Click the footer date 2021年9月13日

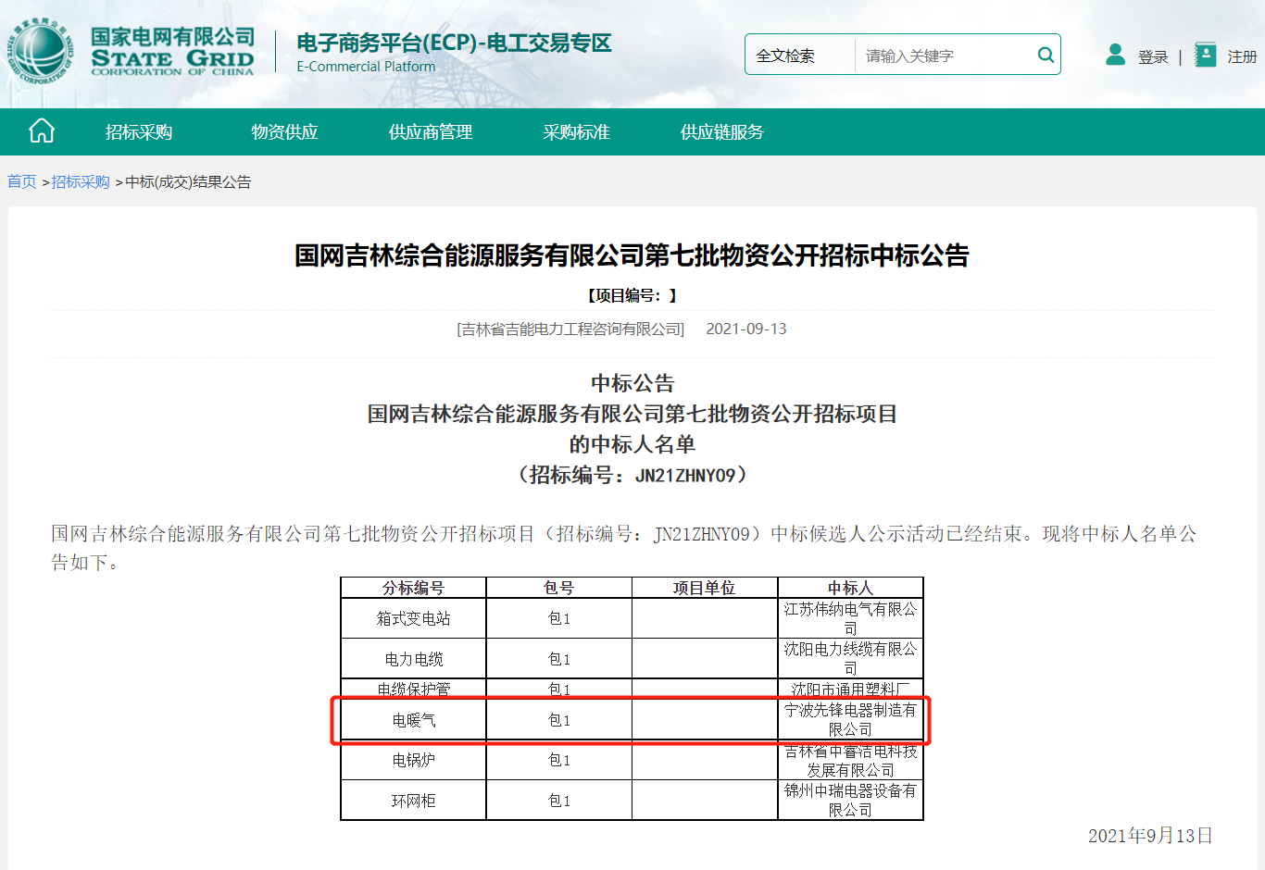[x=1150, y=836]
